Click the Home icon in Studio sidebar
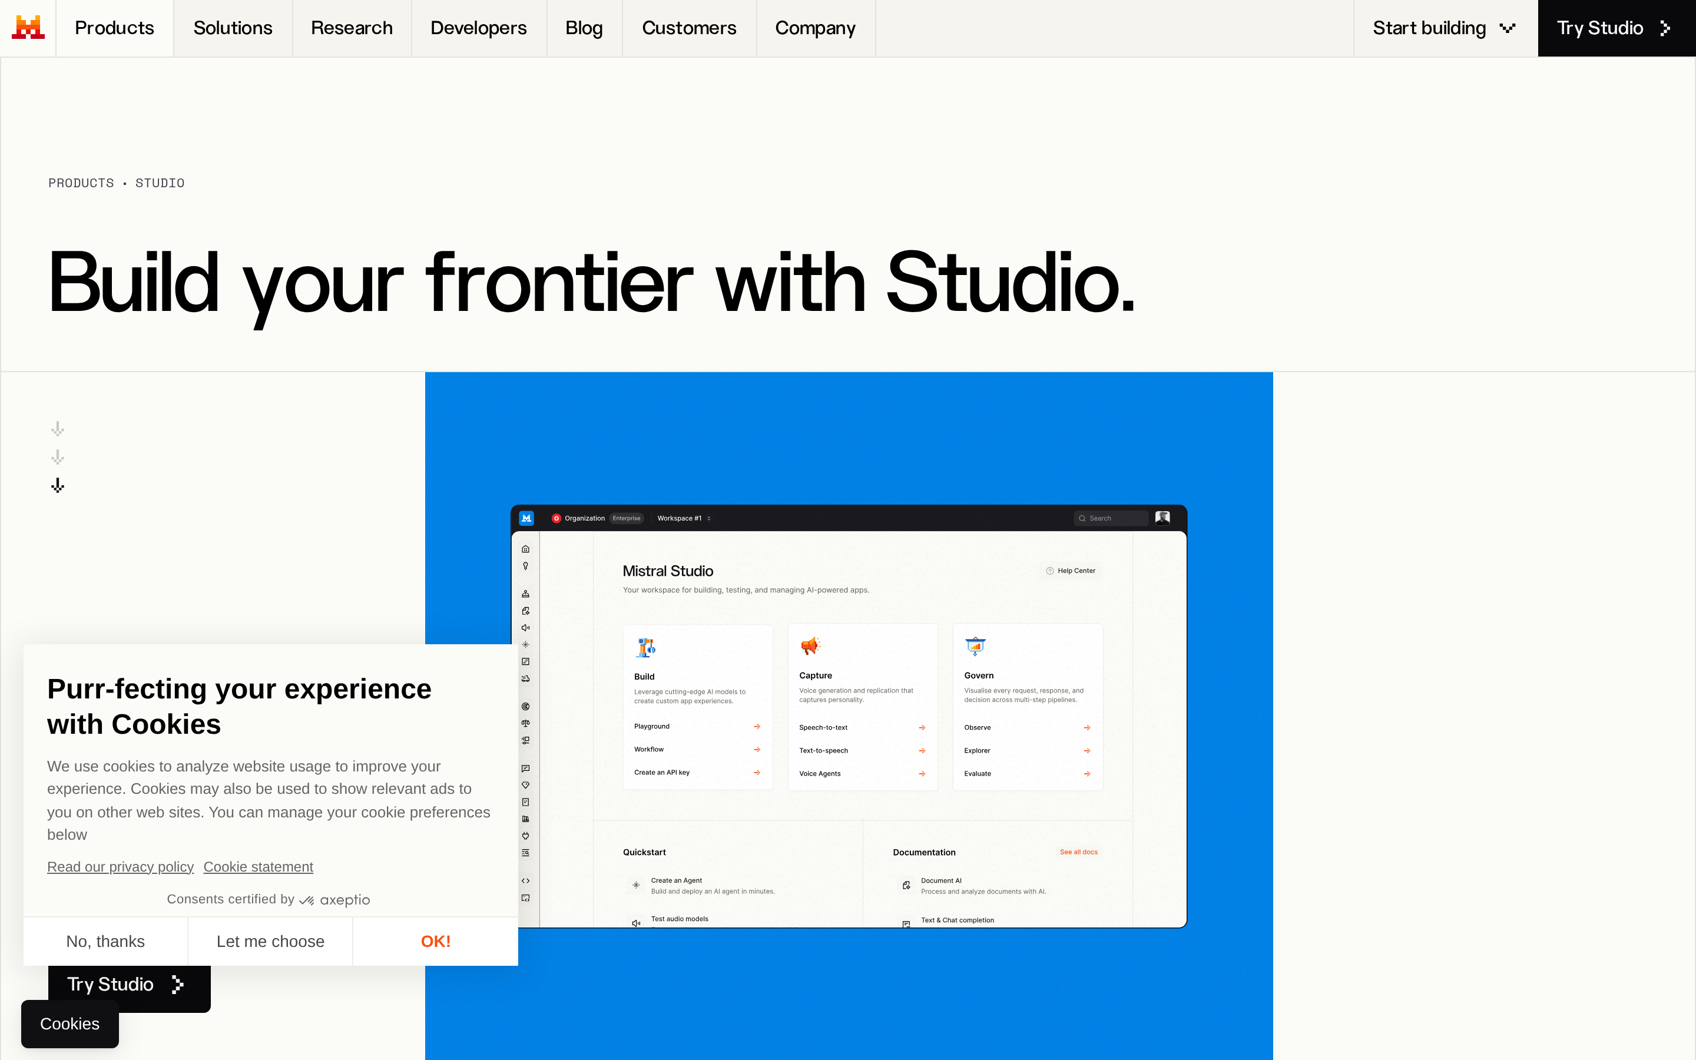The image size is (1696, 1060). (x=526, y=549)
